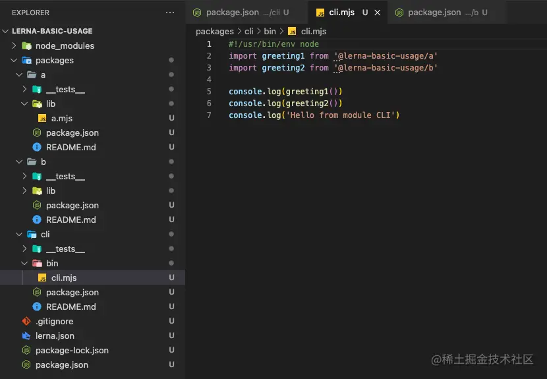Click the EXPLORER panel title

tap(30, 13)
